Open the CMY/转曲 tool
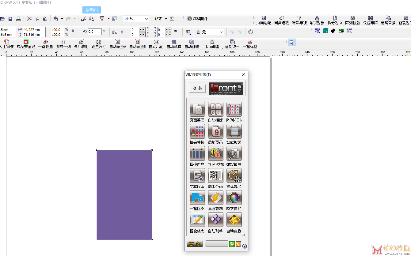 (234, 153)
